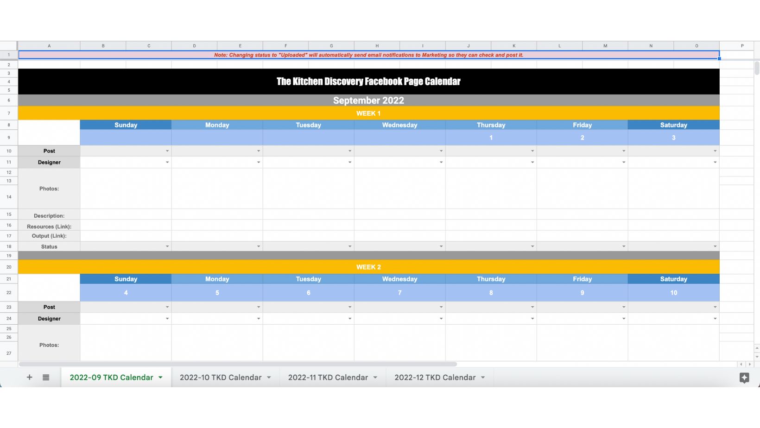Open the Explore star icon
This screenshot has height=428, width=760.
point(744,378)
